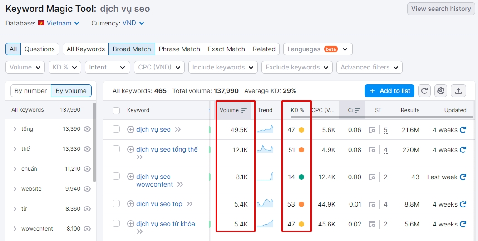Switch groups to By volume

[71, 91]
